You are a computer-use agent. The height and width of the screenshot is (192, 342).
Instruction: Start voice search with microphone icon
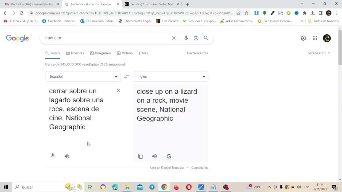coord(186,38)
